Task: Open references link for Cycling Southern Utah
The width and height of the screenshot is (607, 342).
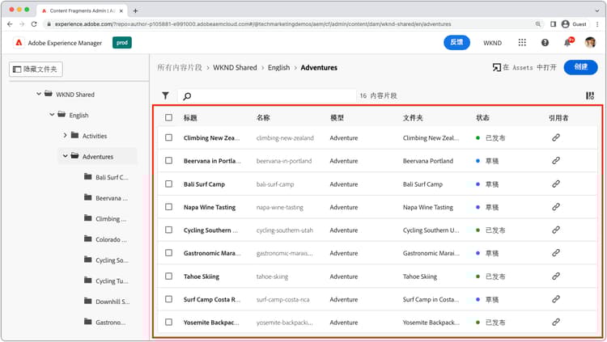Action: coord(556,230)
